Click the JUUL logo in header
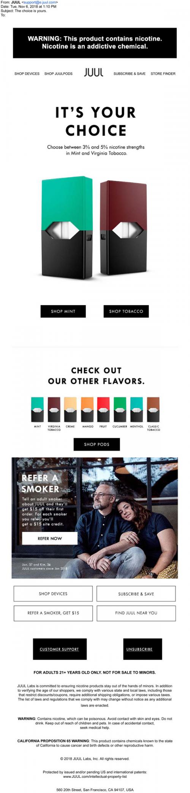The image size is (190, 793). pos(93,72)
